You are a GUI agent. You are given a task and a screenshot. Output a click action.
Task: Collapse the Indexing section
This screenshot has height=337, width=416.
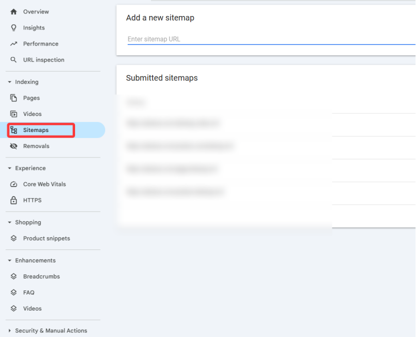click(x=10, y=82)
